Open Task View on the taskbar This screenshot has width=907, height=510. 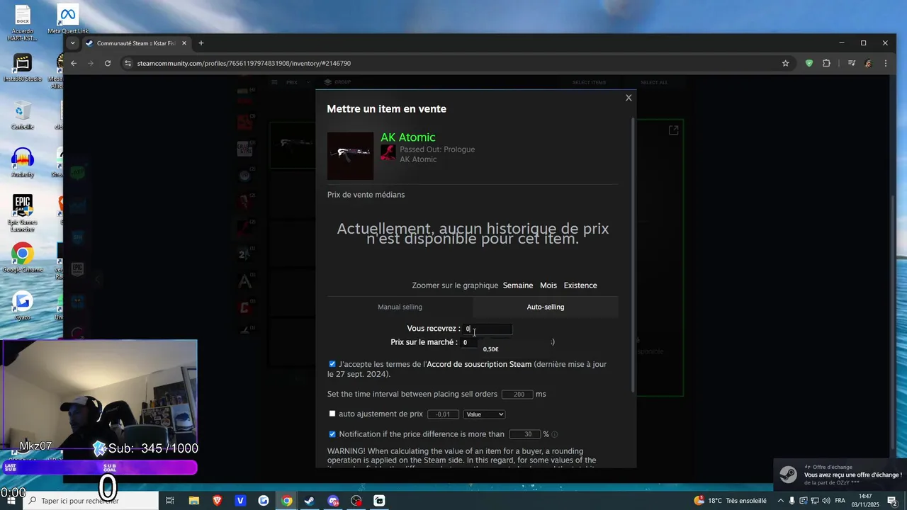170,501
